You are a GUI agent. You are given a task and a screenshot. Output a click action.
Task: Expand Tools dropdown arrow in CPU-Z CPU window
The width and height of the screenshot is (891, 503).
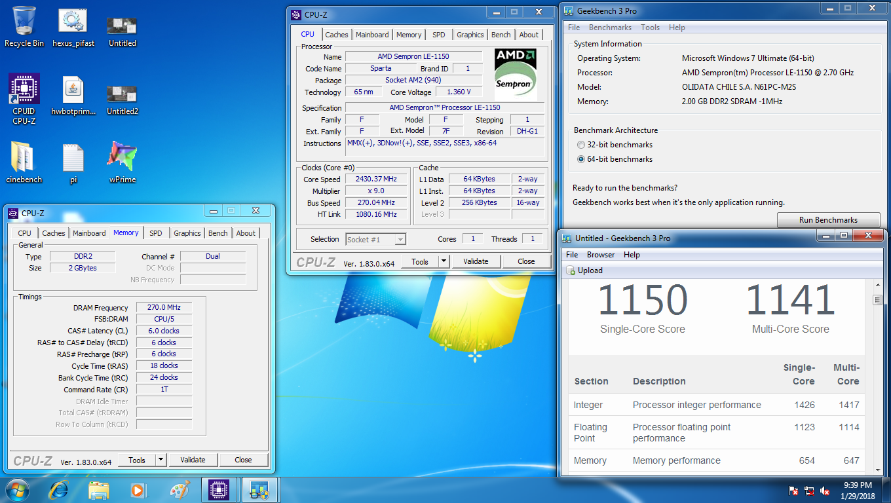coord(444,261)
